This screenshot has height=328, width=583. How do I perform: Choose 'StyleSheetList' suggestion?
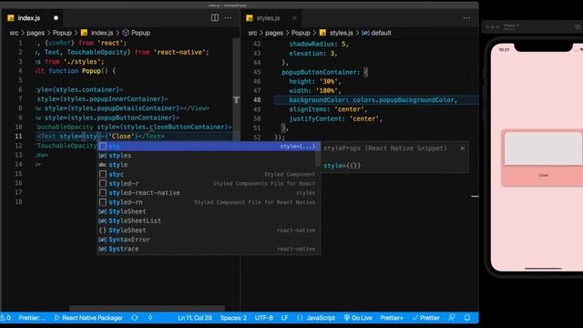[207, 220]
